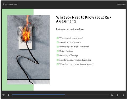Click checkbox beside Recording of findings
Image resolution: width=127 pixels, height=99 pixels.
(58, 56)
